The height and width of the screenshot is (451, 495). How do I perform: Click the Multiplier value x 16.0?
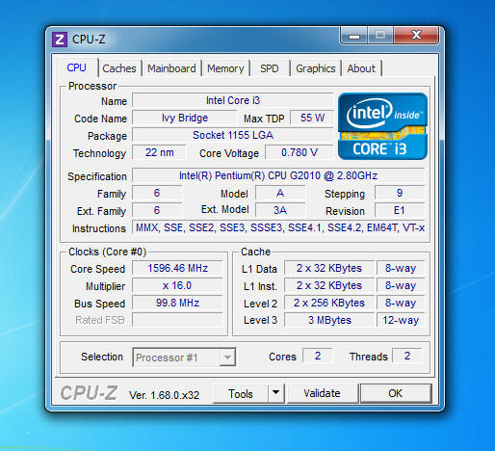click(x=177, y=285)
